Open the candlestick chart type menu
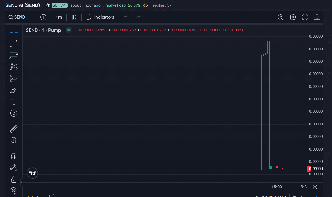Screen dimensions: 332x197 click(x=74, y=17)
